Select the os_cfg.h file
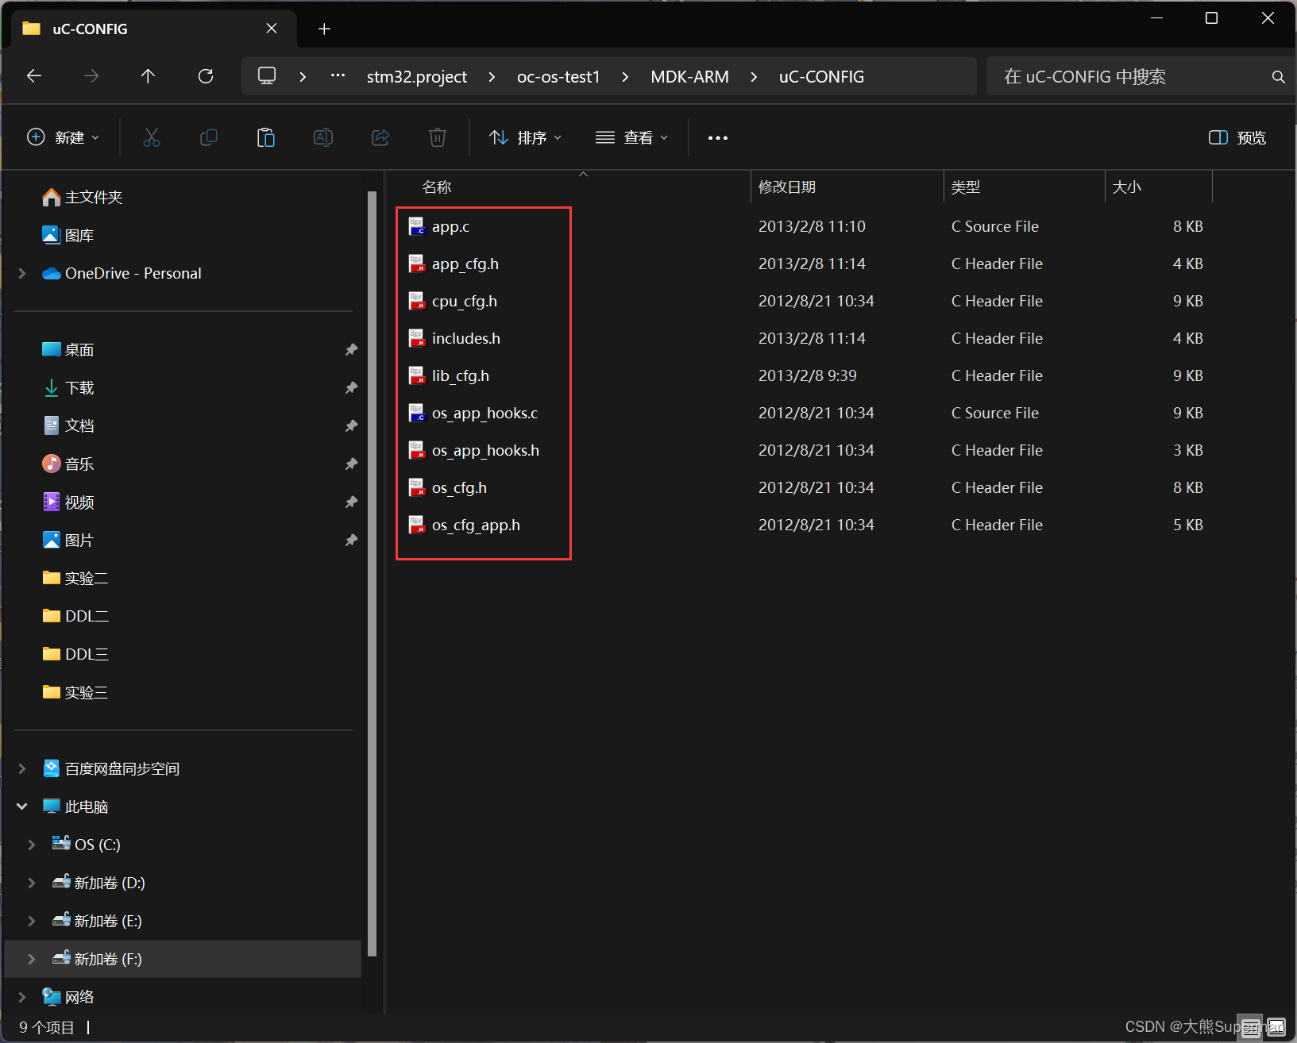 coord(459,488)
